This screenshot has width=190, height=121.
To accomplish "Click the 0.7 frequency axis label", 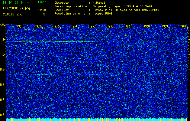I will [2, 100].
